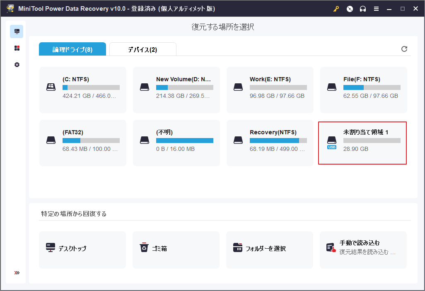Open the four-squares utilities sidebar icon
Viewport: 425px width, 291px height.
17,48
